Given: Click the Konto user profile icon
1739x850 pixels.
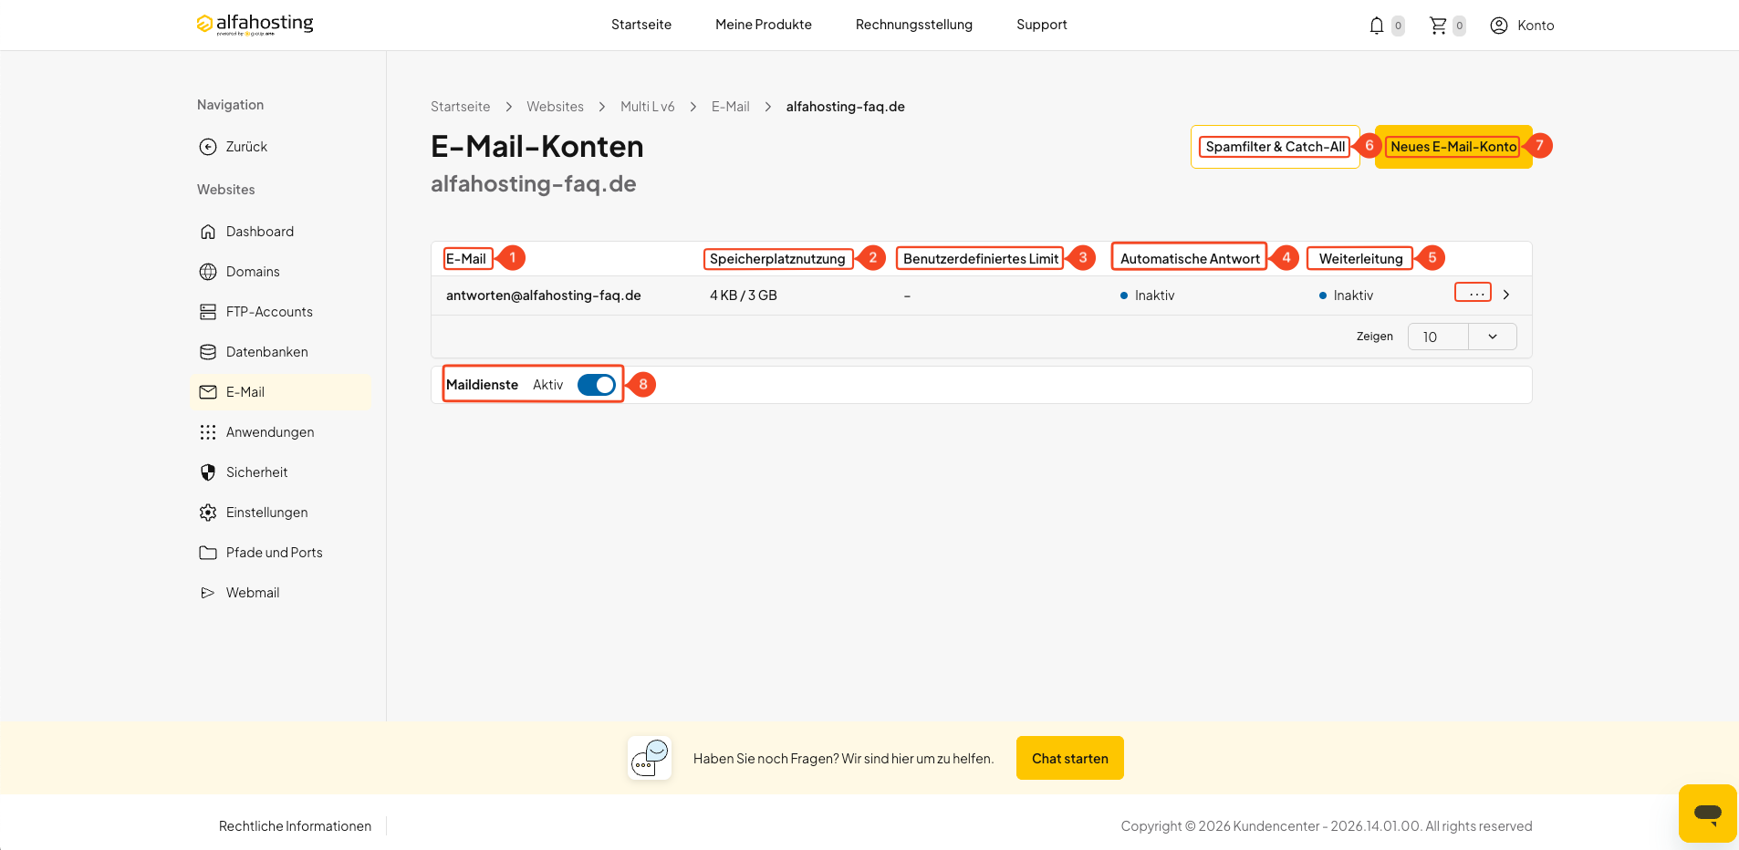Looking at the screenshot, I should tap(1499, 26).
